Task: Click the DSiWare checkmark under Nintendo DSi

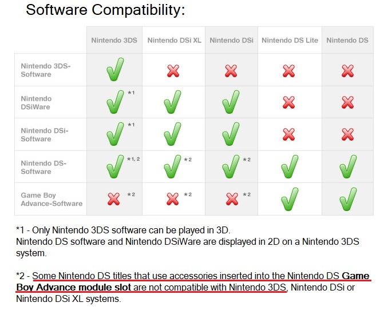Action: point(231,102)
